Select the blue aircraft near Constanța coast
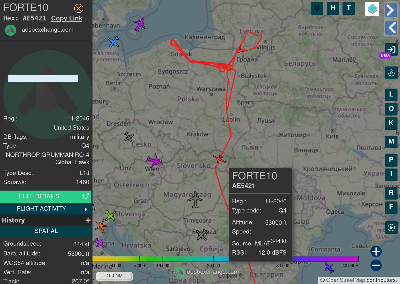 coord(329,267)
